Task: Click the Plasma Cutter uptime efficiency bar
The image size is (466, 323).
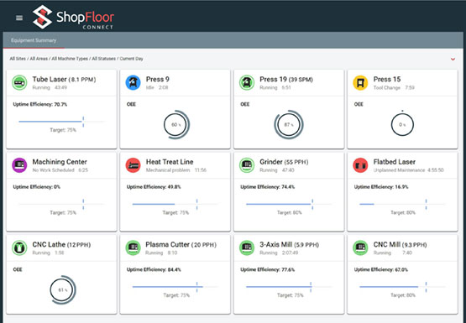Action: click(x=175, y=287)
